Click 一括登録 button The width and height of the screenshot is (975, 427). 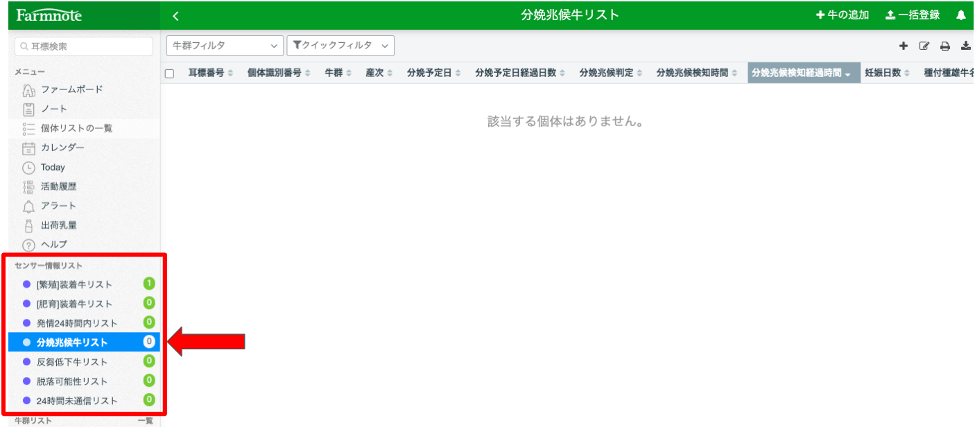pos(913,15)
